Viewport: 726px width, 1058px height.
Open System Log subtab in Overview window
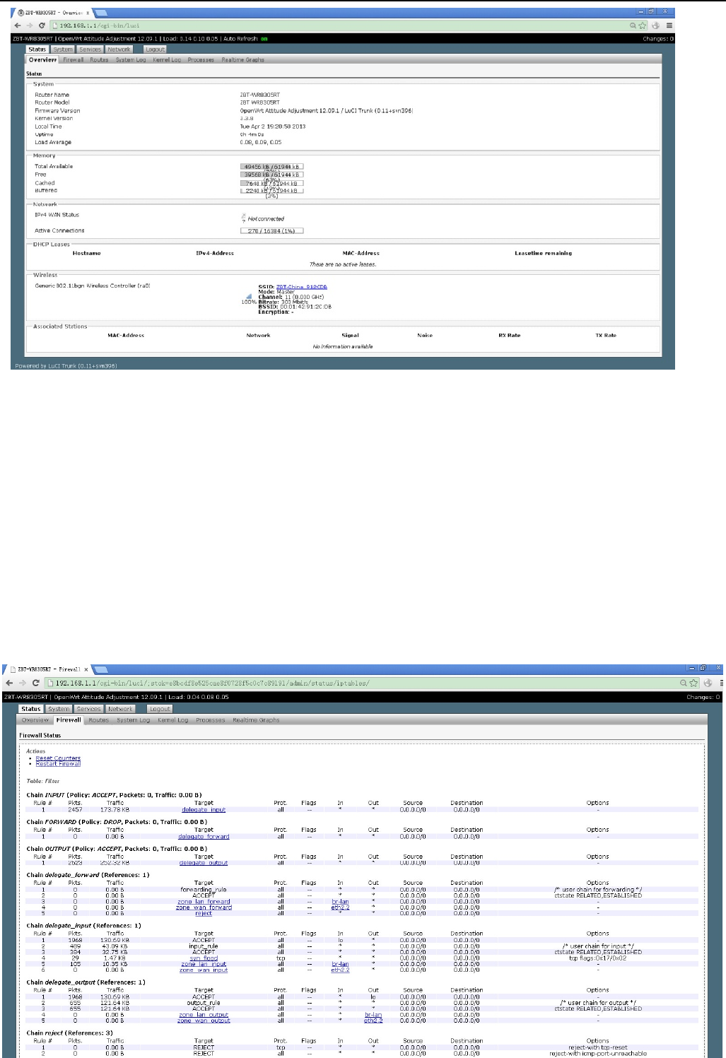pos(131,60)
